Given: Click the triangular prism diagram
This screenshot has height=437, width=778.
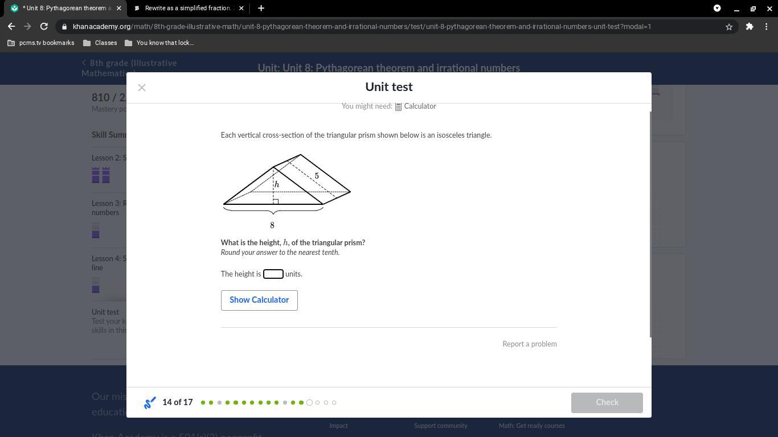Looking at the screenshot, I should tap(286, 190).
